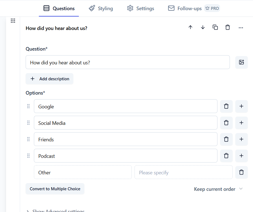The image size is (253, 212).
Task: Delete the Google option
Action: pos(226,106)
